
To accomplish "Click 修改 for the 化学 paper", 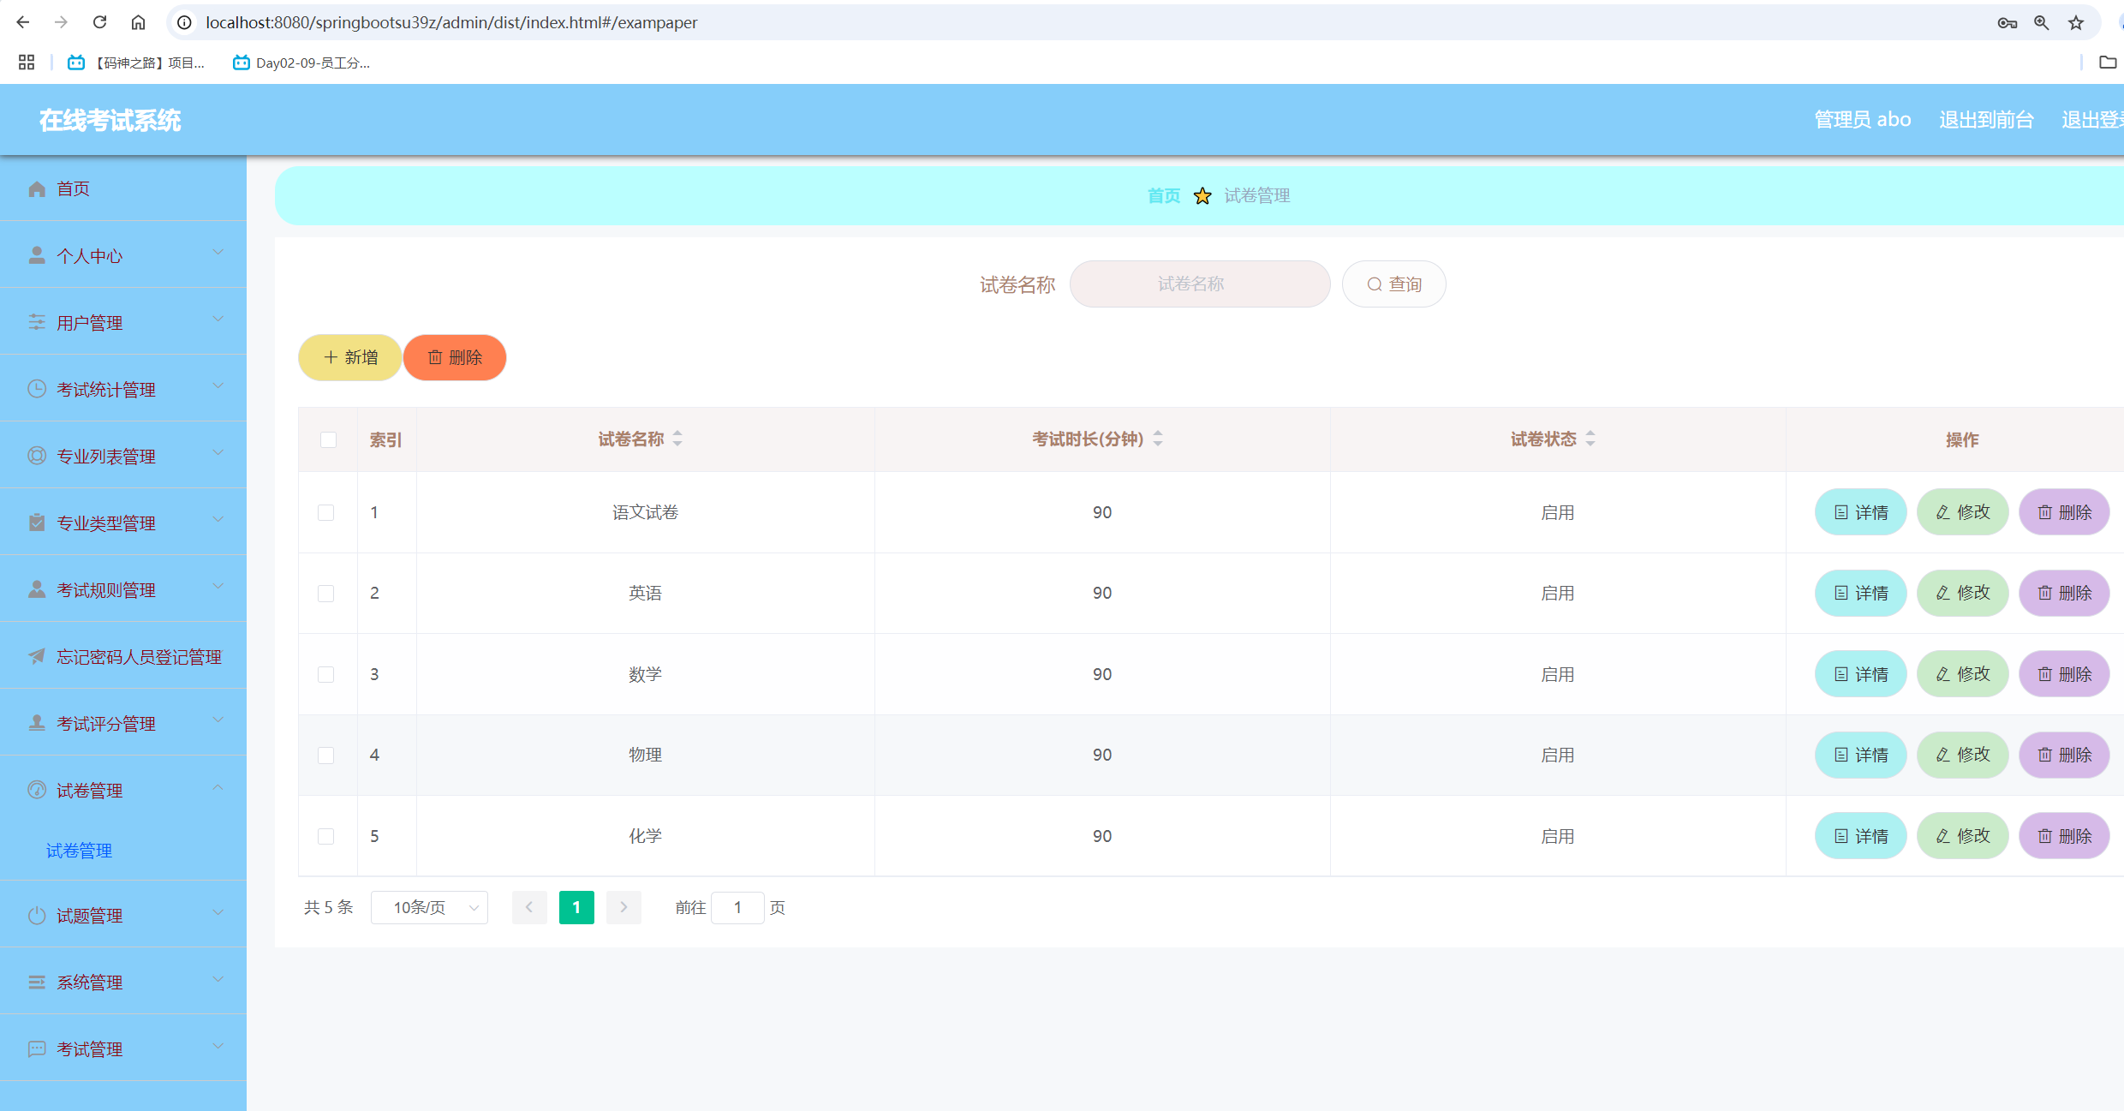I will [1962, 836].
